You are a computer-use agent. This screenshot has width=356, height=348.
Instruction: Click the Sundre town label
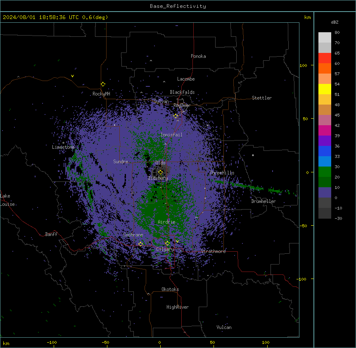coord(121,162)
